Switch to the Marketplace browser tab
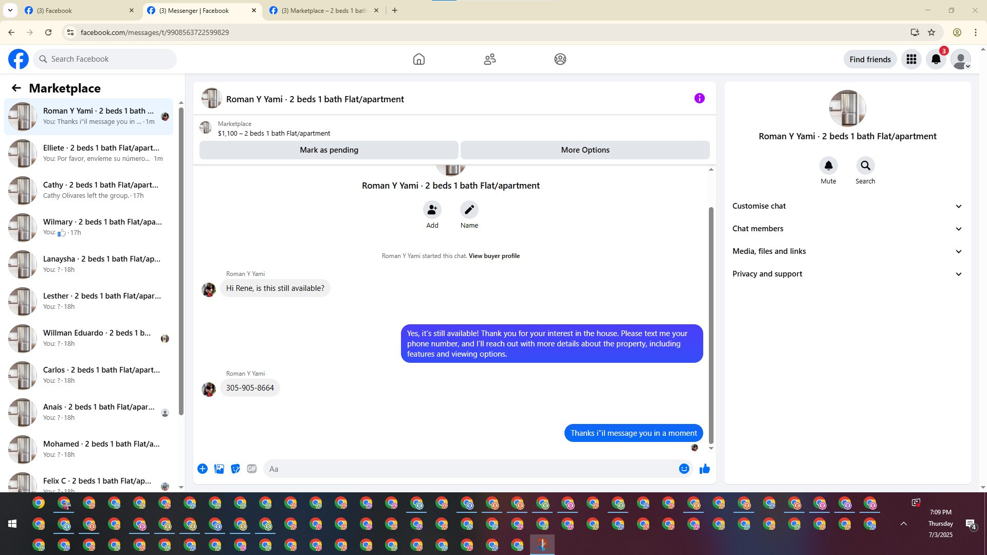 coord(323,10)
